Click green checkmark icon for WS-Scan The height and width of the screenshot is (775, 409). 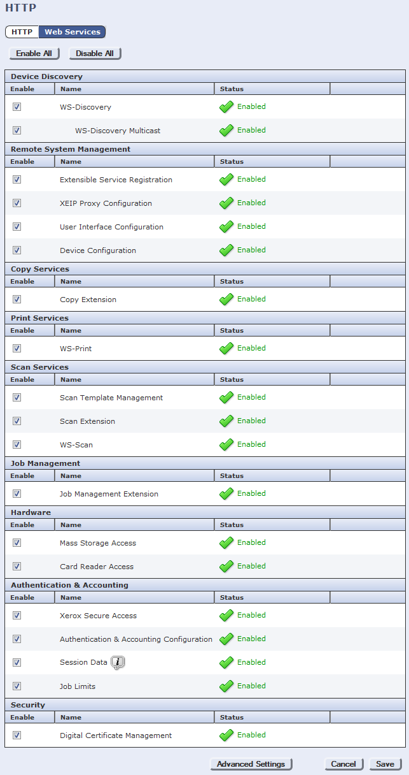(x=226, y=445)
